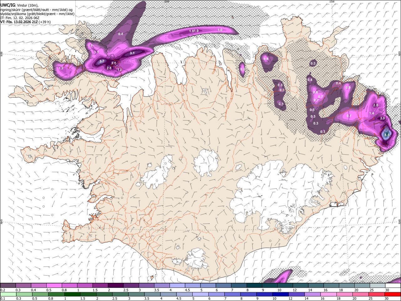The width and height of the screenshot is (401, 301).
Task: Pick the bright pink snow swatch between 0.5 and 0.8
Action: (54, 285)
